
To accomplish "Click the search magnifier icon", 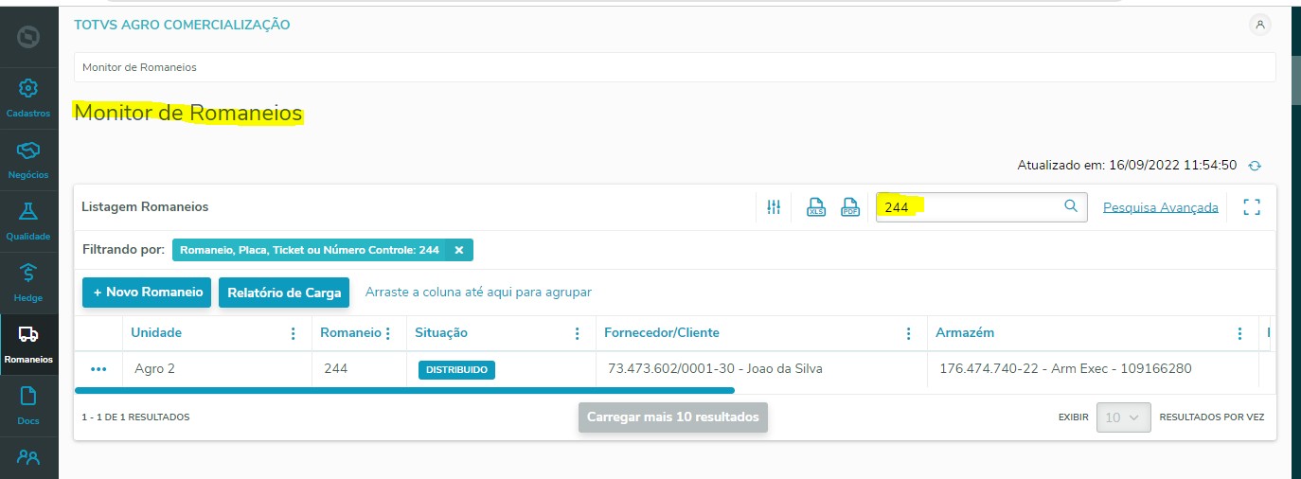I will 1071,206.
